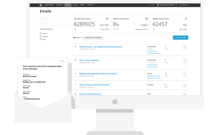This screenshot has width=223, height=135.
Task: Expand actions for Give us your feedback row
Action: (x=185, y=61)
